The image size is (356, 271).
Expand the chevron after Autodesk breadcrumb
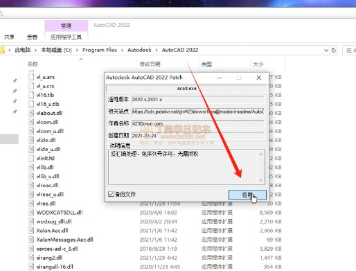point(157,50)
